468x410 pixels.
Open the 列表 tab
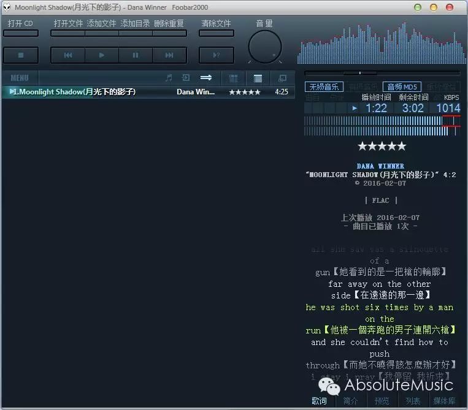pos(413,401)
